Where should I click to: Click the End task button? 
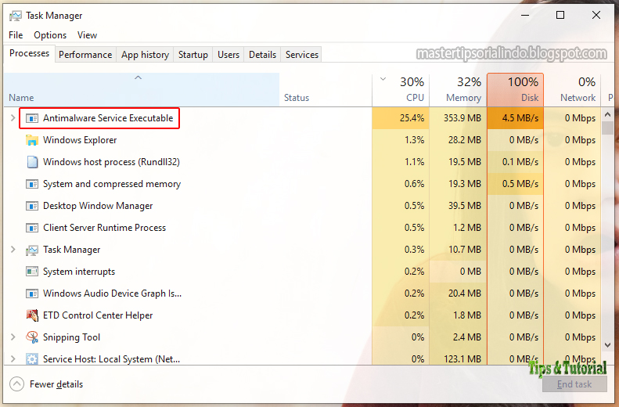coord(574,384)
